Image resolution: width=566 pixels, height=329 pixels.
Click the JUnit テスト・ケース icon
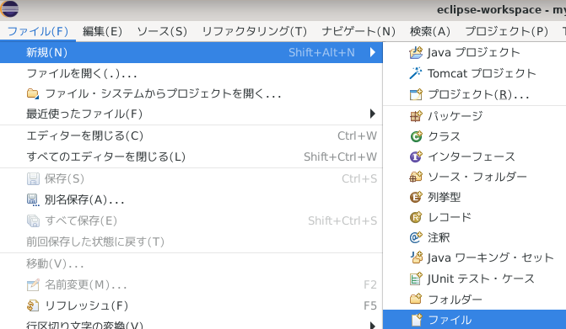pyautogui.click(x=416, y=279)
